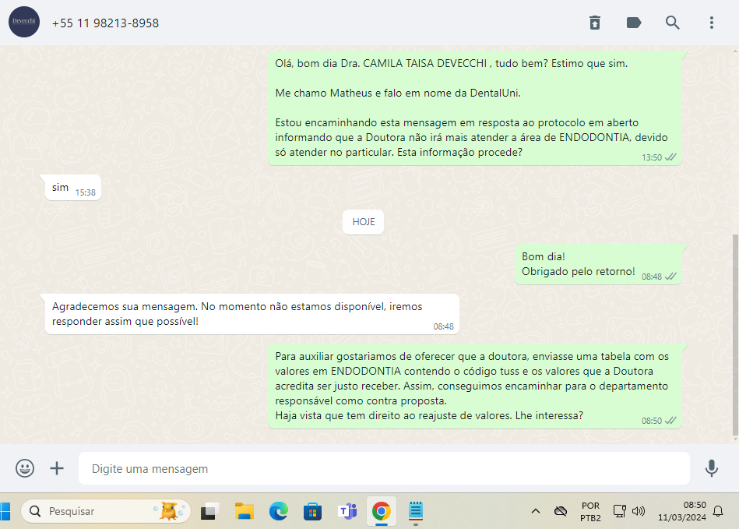The height and width of the screenshot is (529, 739).
Task: Open the emoji picker
Action: tap(25, 468)
